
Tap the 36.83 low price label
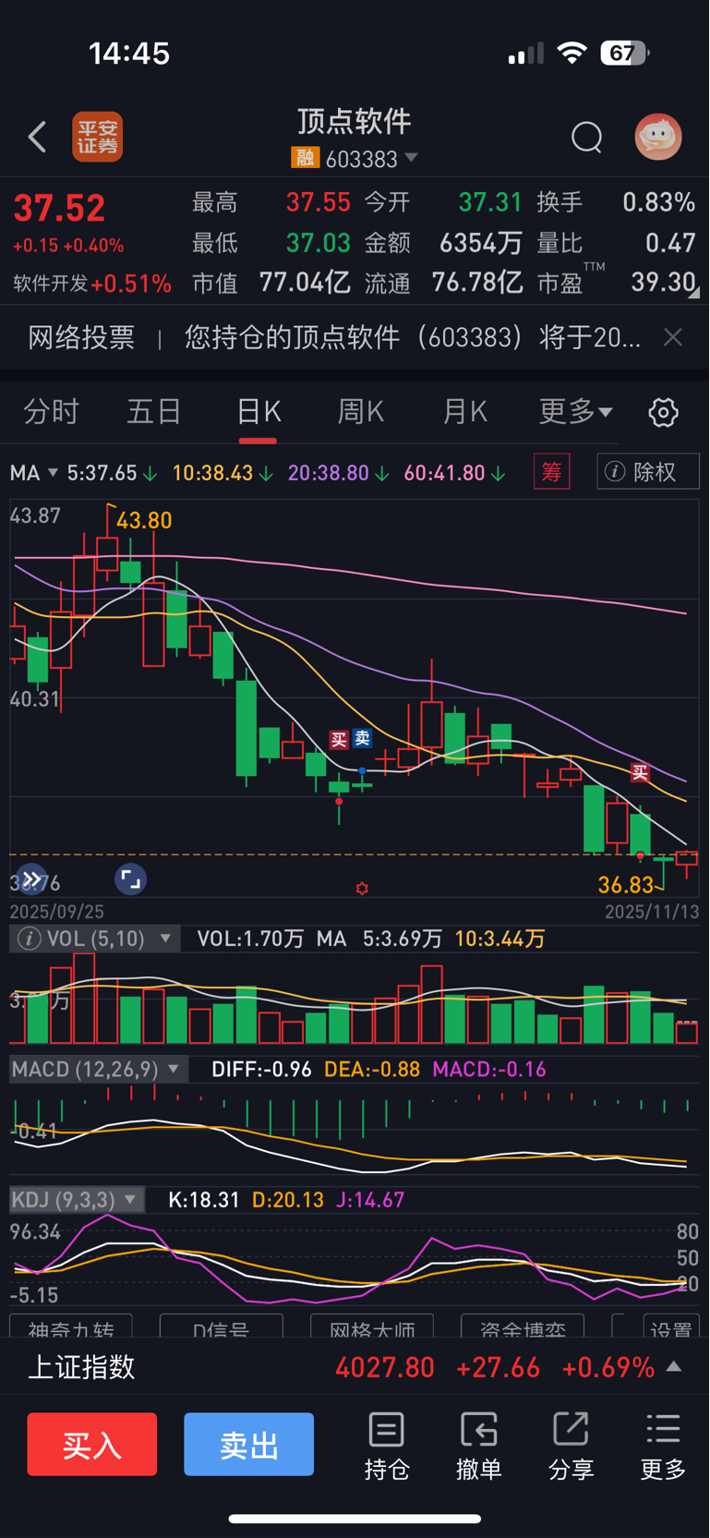(x=626, y=885)
